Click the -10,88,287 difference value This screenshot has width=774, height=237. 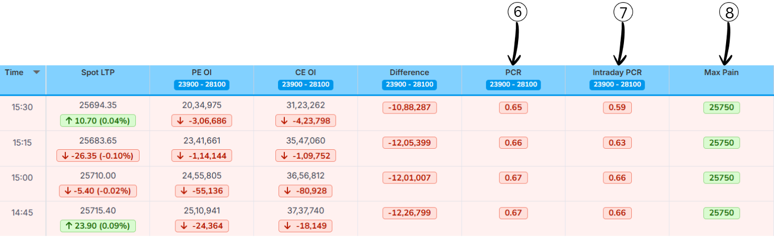(x=409, y=108)
